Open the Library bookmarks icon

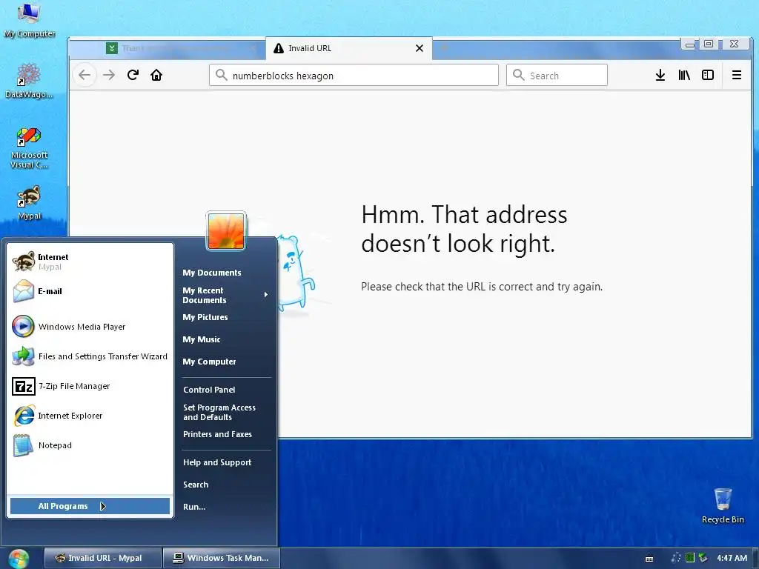tap(684, 75)
